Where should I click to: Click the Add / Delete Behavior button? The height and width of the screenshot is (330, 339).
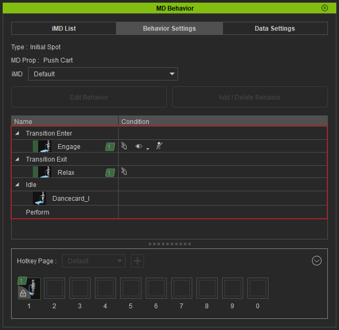249,97
